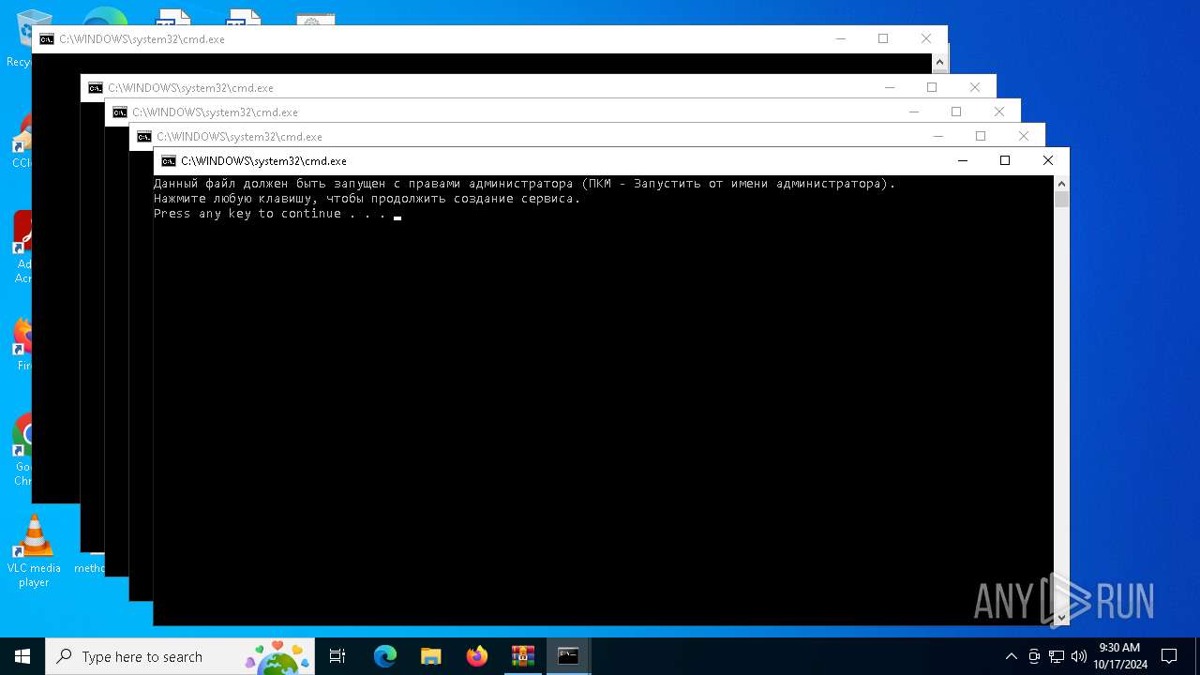This screenshot has width=1200, height=675.
Task: Select the cmd.exe taskbar button
Action: point(568,656)
